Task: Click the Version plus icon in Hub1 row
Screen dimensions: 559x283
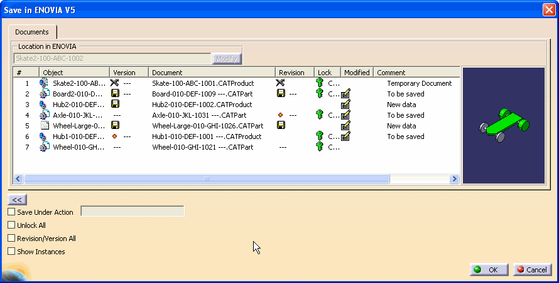Action: point(114,136)
